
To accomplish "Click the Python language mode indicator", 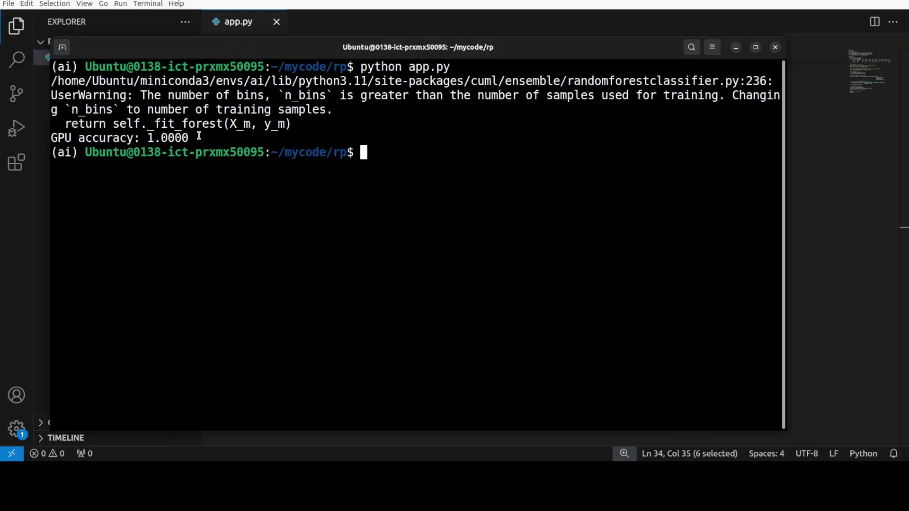I will point(864,453).
